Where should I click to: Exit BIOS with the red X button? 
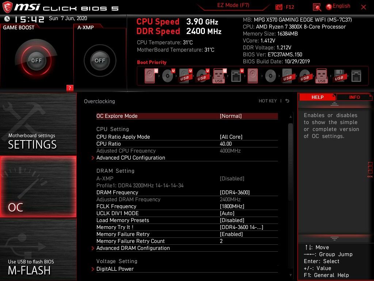[x=363, y=7]
